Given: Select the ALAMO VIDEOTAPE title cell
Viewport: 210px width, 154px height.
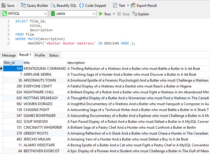Looking at the screenshot, I should point(45,145).
